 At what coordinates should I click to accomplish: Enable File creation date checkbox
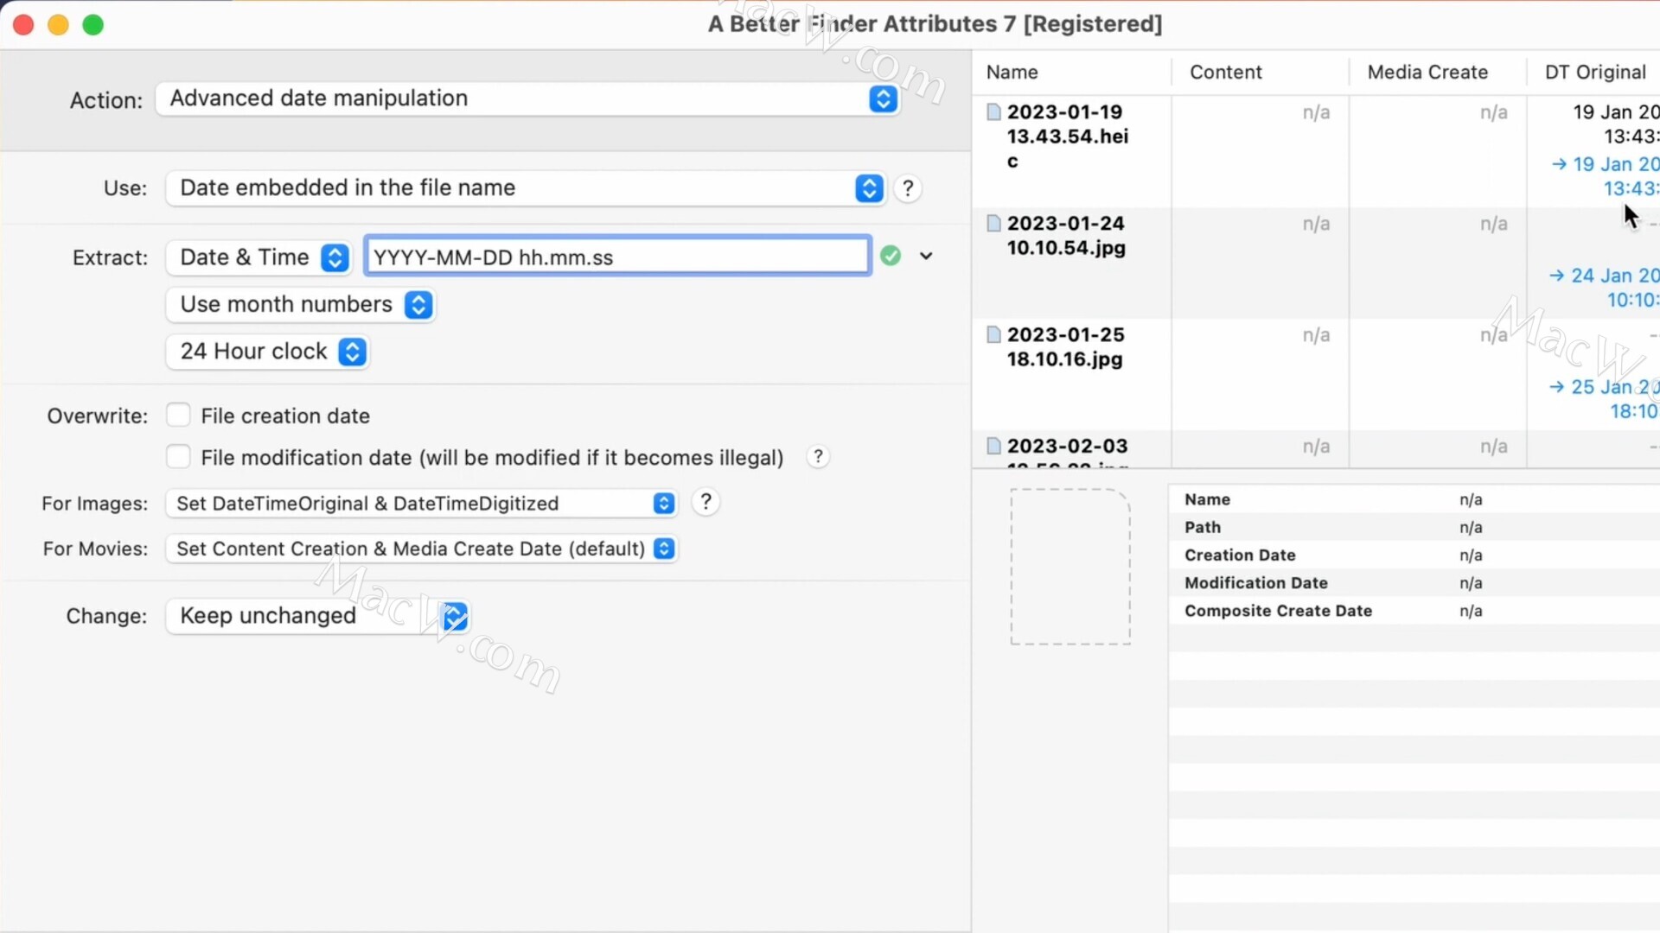178,416
